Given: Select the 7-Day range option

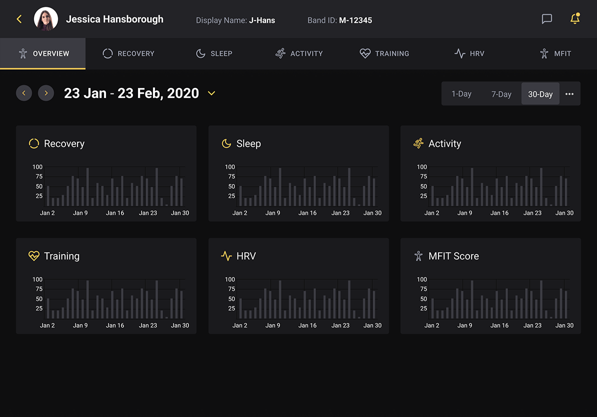Looking at the screenshot, I should point(501,94).
